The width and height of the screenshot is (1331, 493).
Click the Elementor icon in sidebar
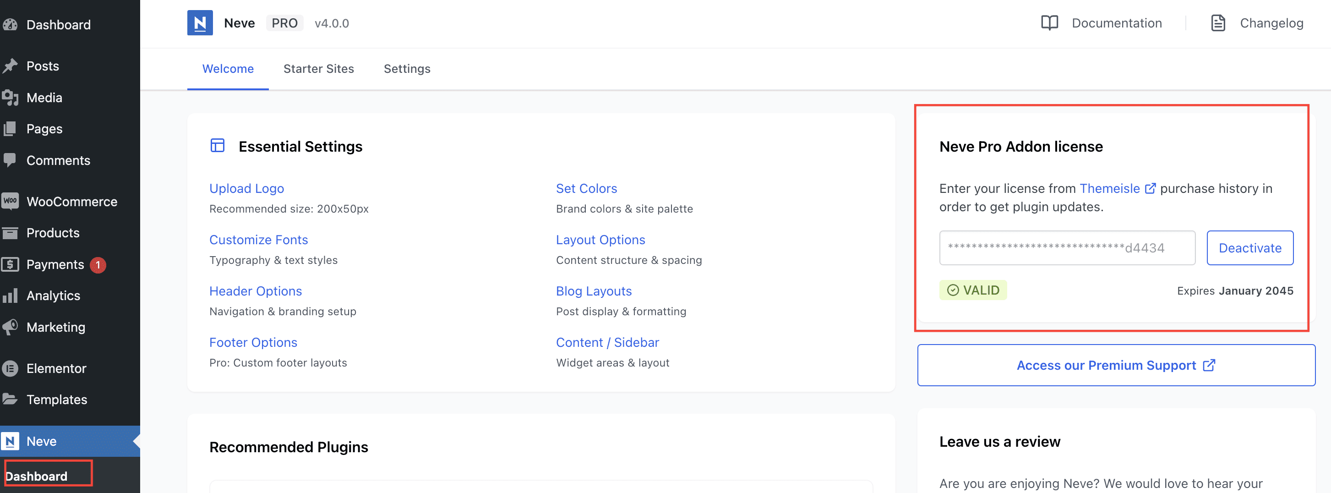[11, 368]
